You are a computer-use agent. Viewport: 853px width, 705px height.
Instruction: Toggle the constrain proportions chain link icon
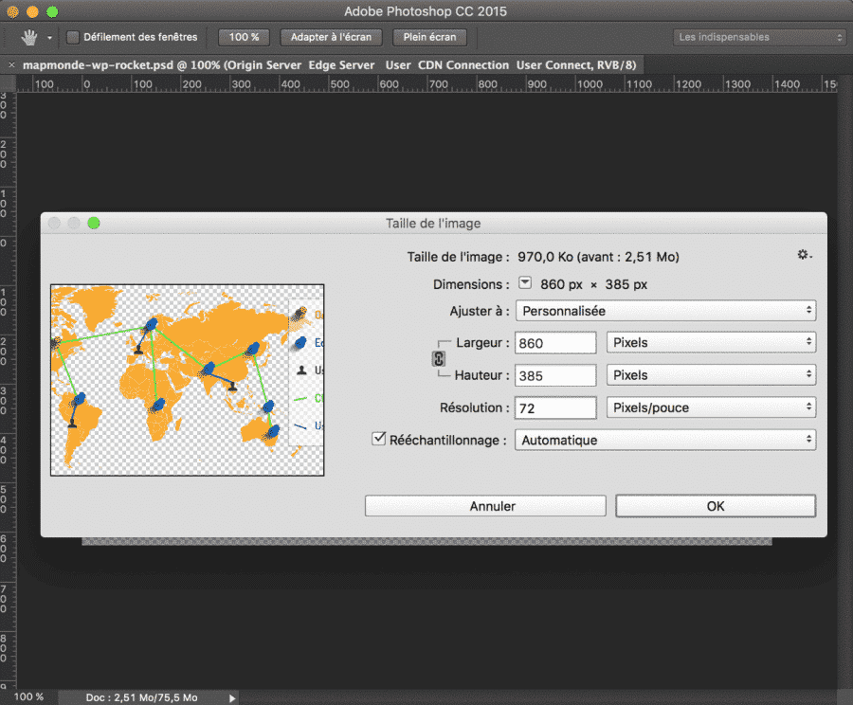pos(439,358)
